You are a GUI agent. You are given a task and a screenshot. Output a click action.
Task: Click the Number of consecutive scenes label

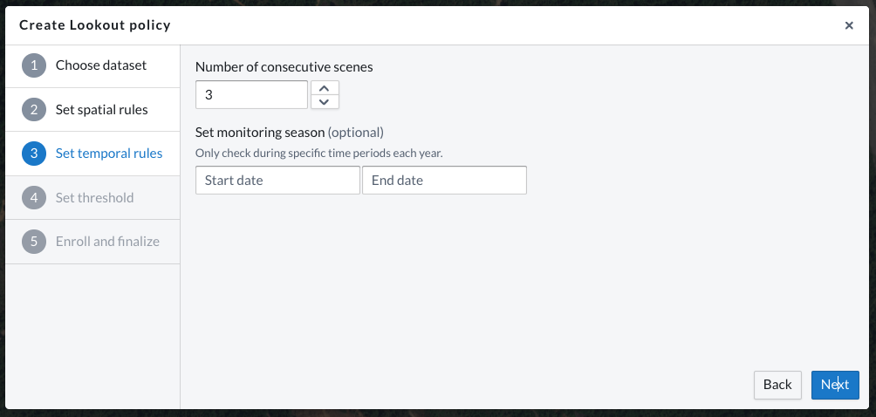284,66
